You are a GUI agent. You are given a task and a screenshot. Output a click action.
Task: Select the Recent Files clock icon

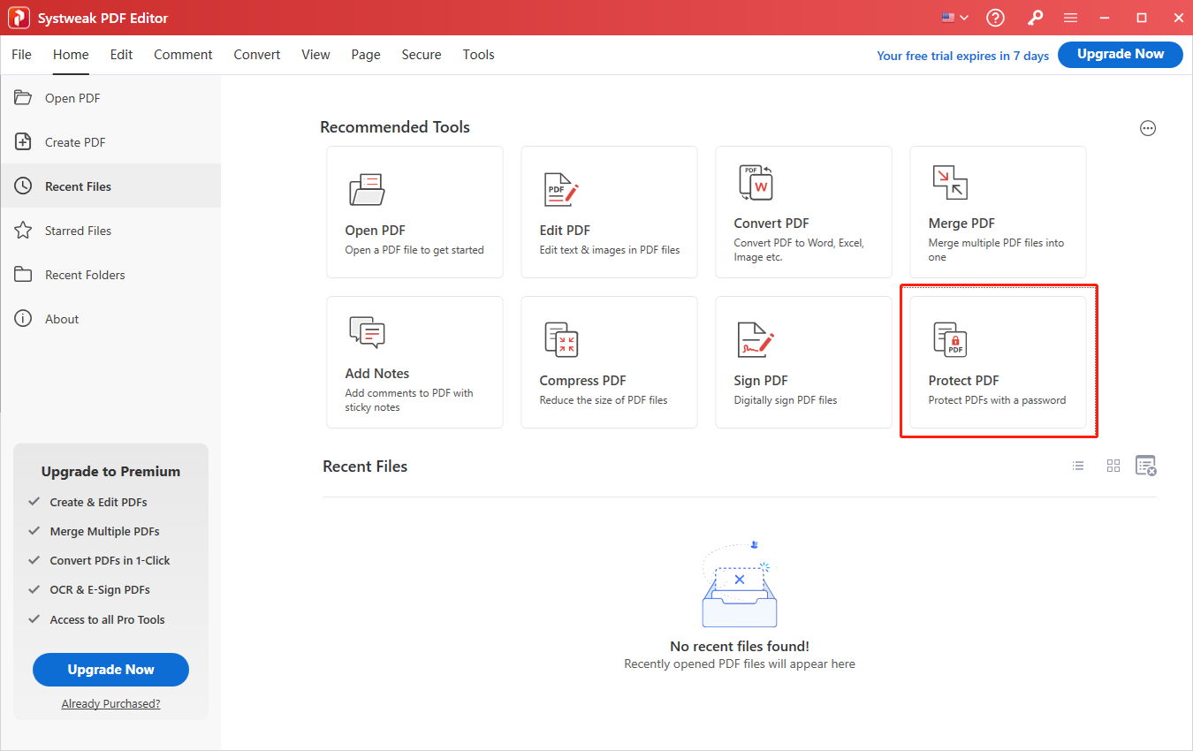[23, 186]
